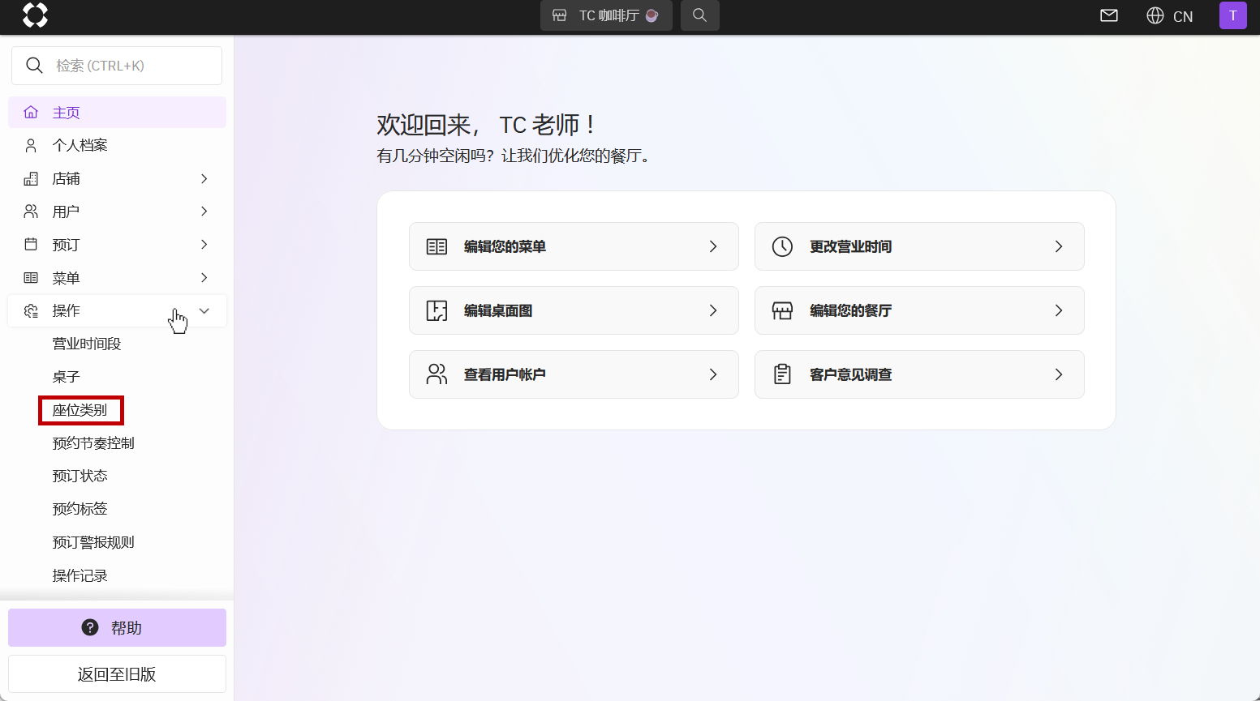Open 预约标签 submenu item
This screenshot has width=1260, height=701.
(x=80, y=509)
